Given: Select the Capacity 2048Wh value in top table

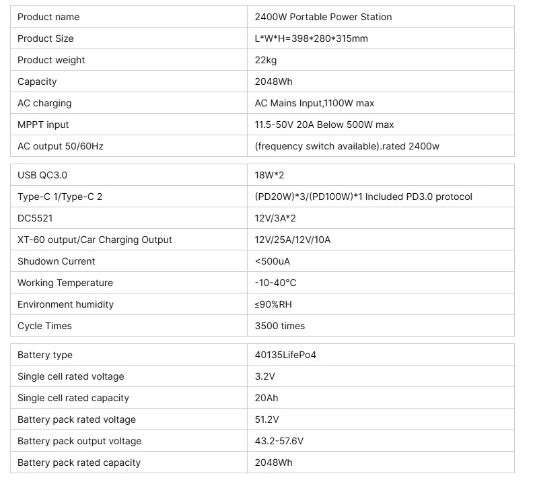Looking at the screenshot, I should [x=273, y=81].
